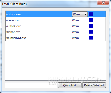
Task: Click the Quick Add button
Action: pyautogui.click(x=70, y=85)
